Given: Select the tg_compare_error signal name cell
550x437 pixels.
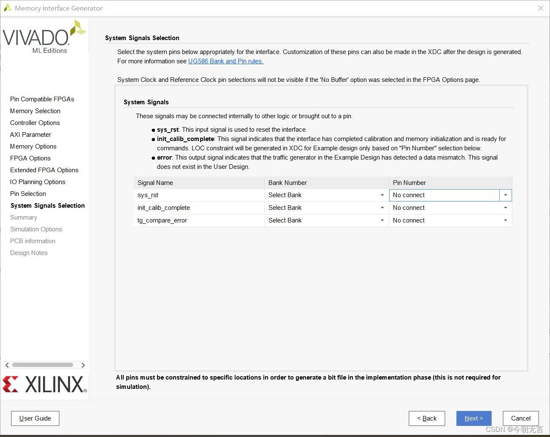Looking at the screenshot, I should (199, 220).
